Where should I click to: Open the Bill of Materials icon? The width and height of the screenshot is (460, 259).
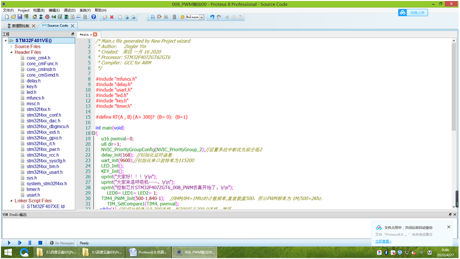click(72, 17)
